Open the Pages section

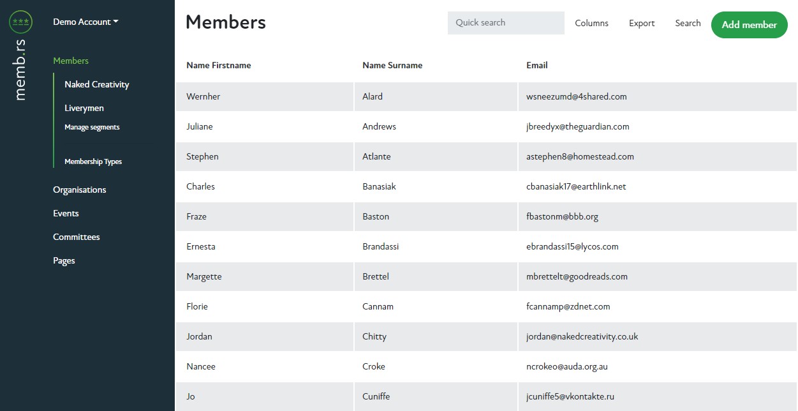pyautogui.click(x=63, y=260)
